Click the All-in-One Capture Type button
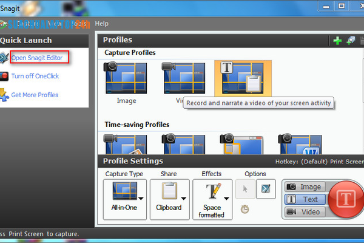The height and width of the screenshot is (243, 364). tap(124, 199)
